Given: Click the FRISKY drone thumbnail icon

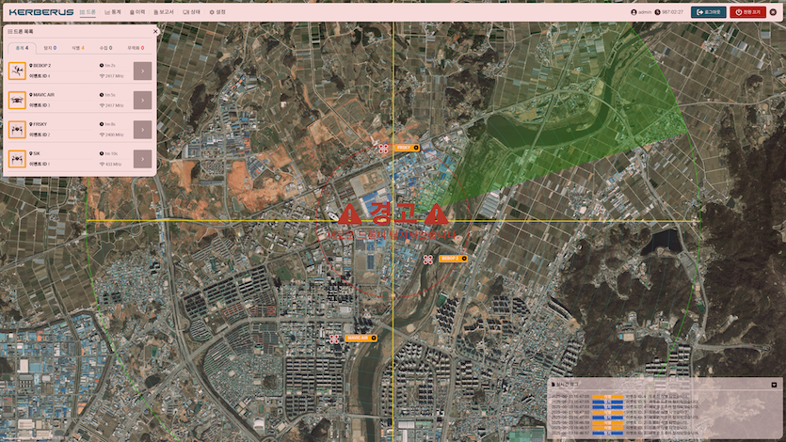Looking at the screenshot, I should tap(16, 130).
